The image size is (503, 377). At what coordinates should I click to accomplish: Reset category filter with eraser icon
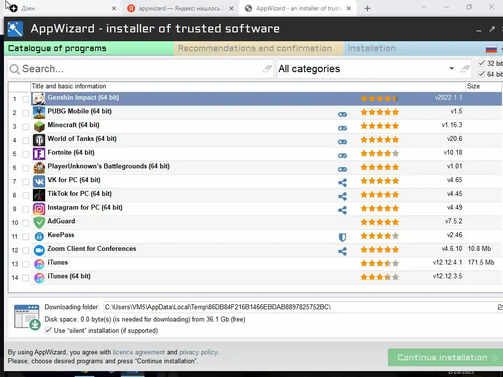pyautogui.click(x=465, y=69)
